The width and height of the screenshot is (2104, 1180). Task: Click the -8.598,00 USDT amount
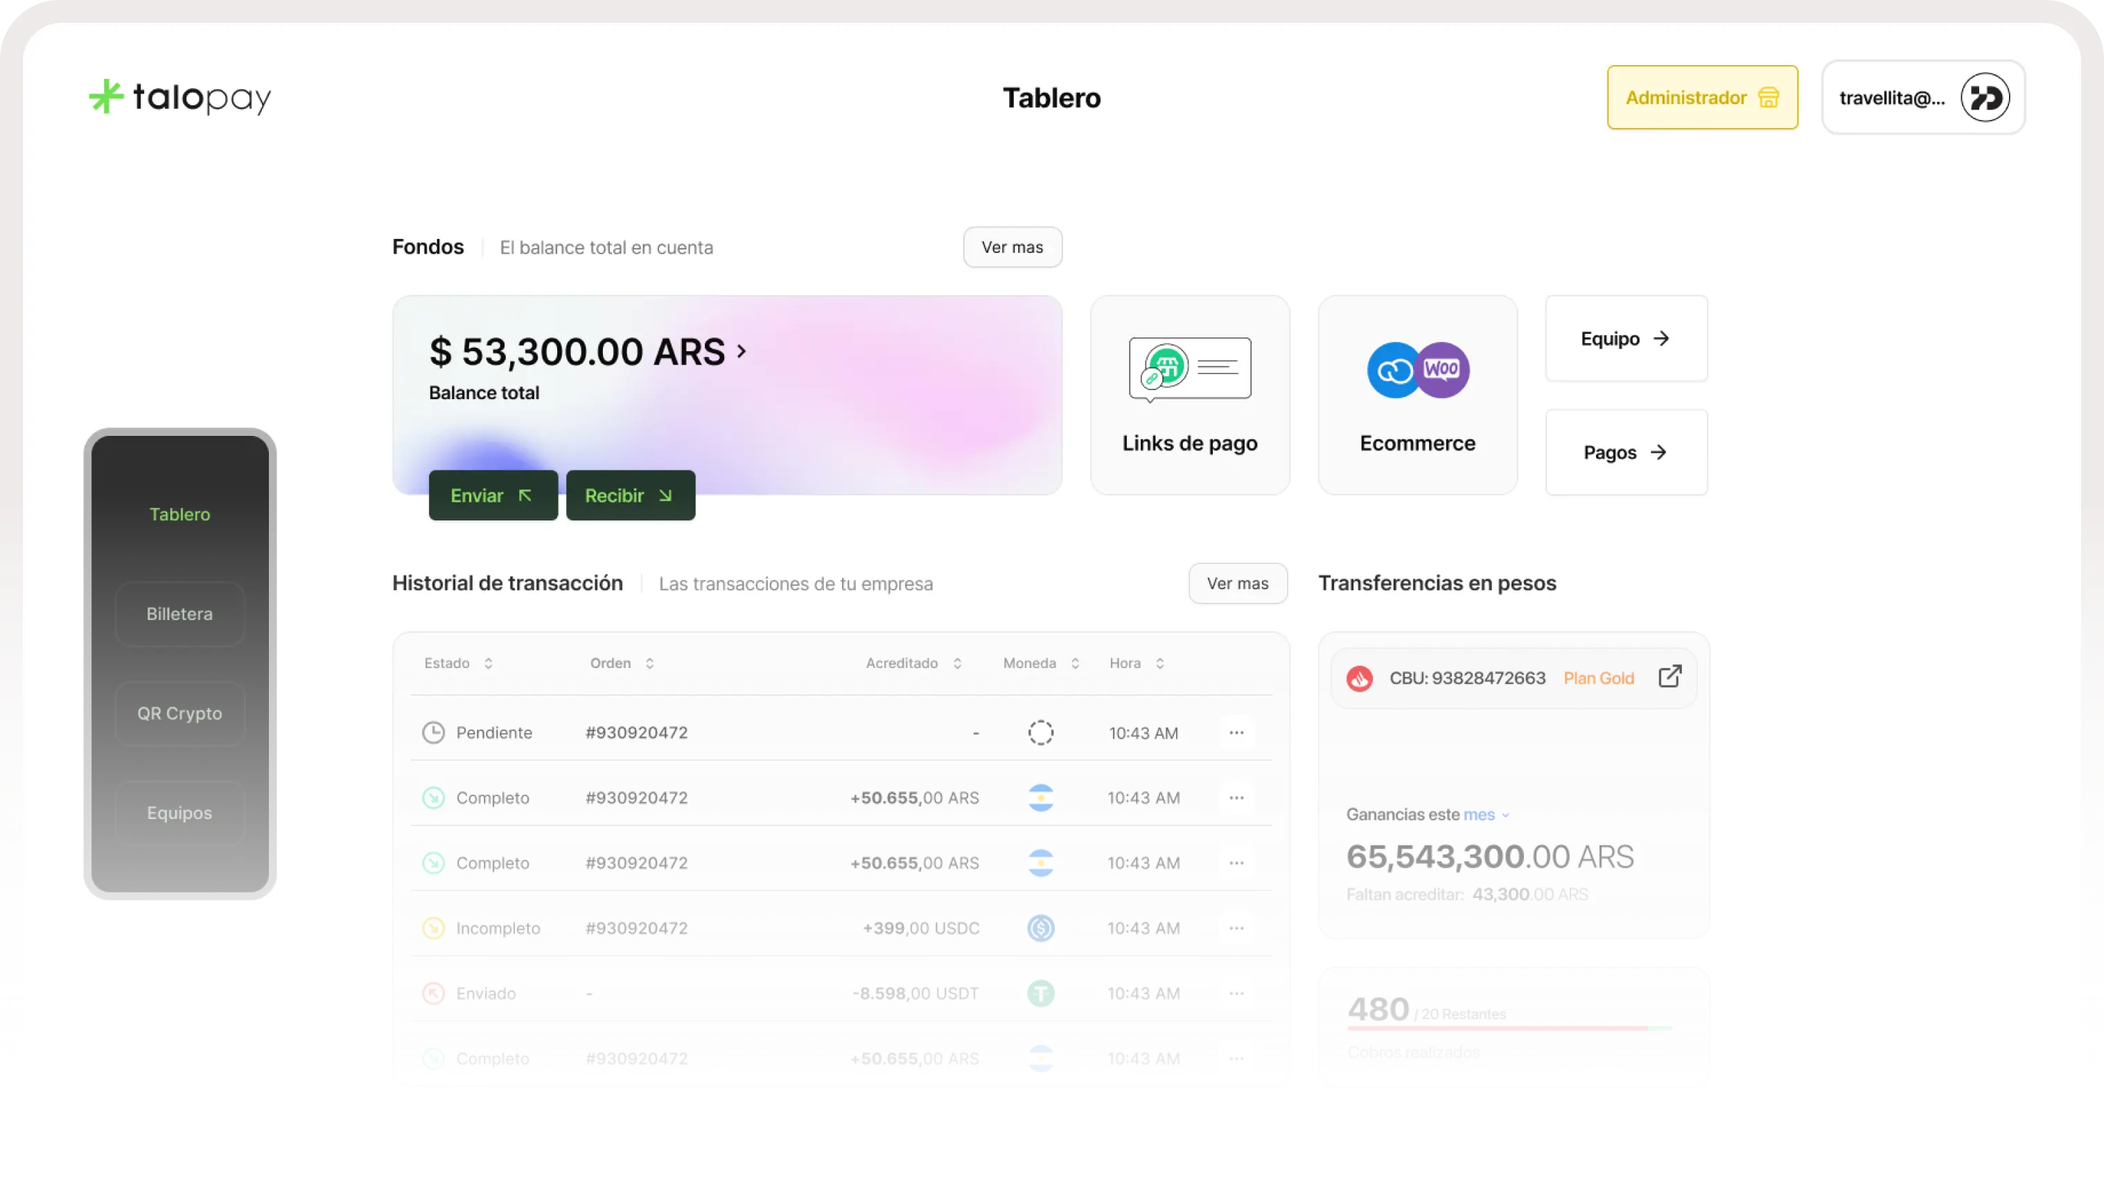tap(915, 994)
